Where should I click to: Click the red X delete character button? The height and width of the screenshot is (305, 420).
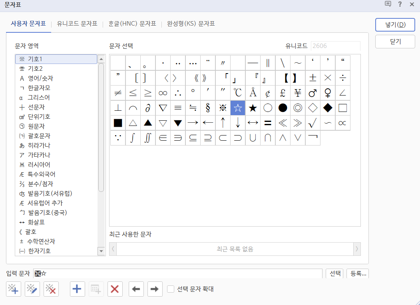click(x=115, y=289)
